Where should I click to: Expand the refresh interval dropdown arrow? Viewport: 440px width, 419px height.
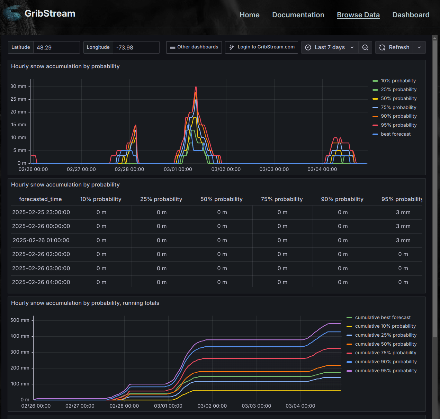point(419,47)
